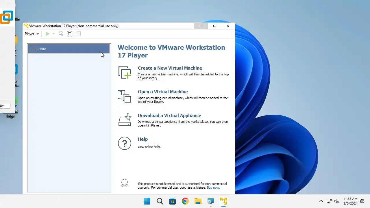Click the muted volume tray icon

[336, 201]
